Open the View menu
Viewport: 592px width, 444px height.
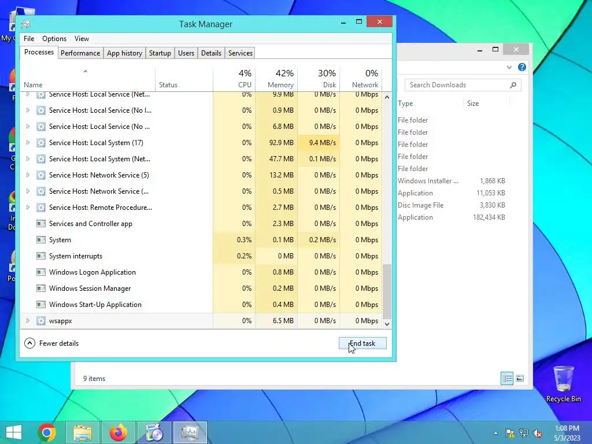click(82, 39)
